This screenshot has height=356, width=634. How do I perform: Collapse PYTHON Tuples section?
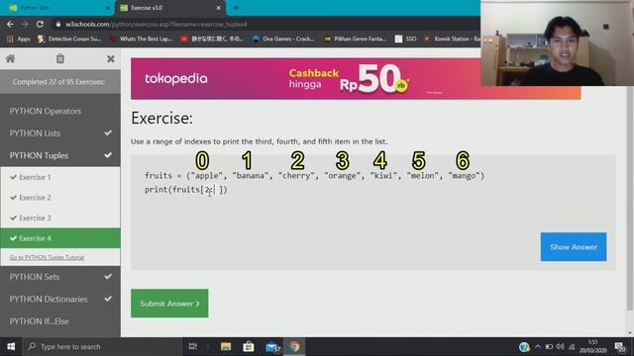pyautogui.click(x=60, y=155)
